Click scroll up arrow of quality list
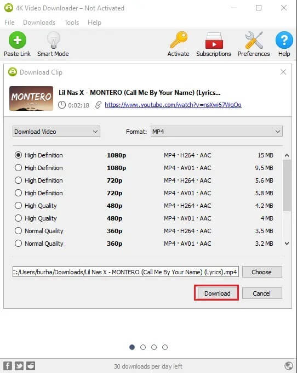 tap(287, 155)
